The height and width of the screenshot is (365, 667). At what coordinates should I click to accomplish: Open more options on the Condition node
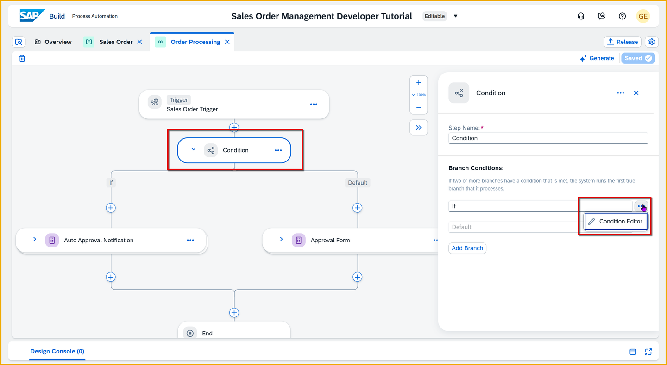(278, 150)
